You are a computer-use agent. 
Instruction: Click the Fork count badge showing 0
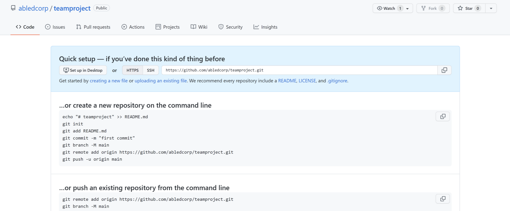[x=442, y=8]
